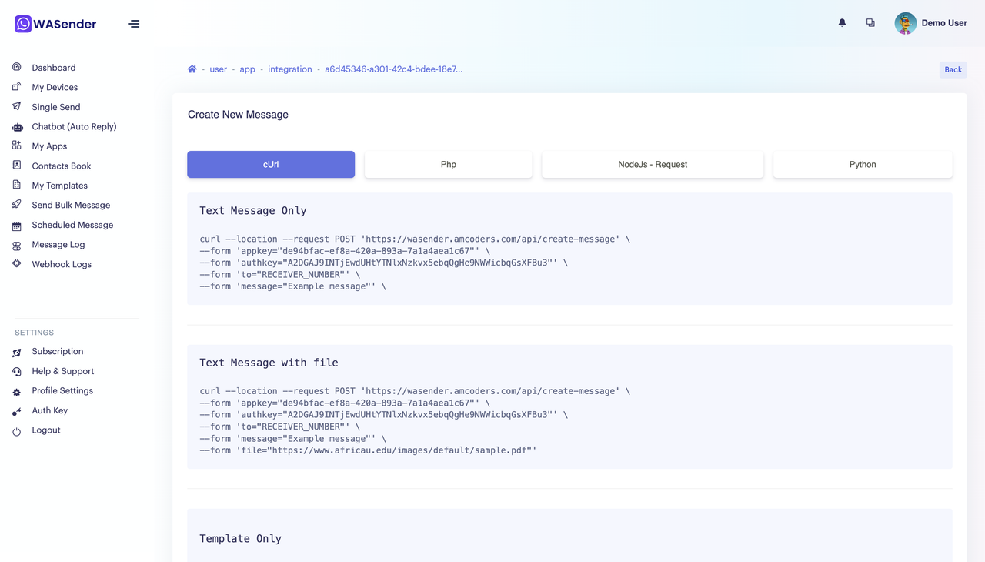985x562 pixels.
Task: Click the Webhook Logs icon
Action: point(17,263)
